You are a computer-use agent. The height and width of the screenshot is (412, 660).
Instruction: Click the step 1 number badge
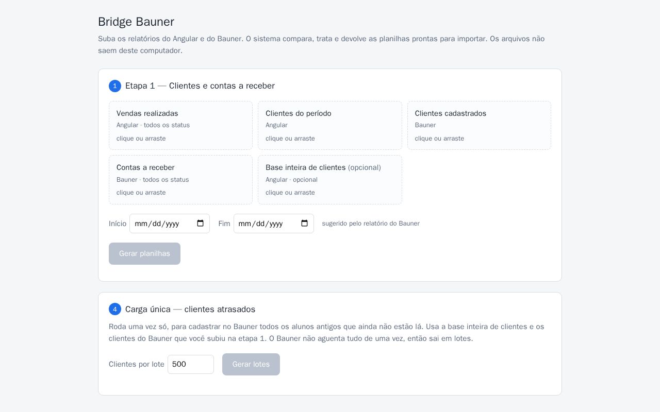115,86
